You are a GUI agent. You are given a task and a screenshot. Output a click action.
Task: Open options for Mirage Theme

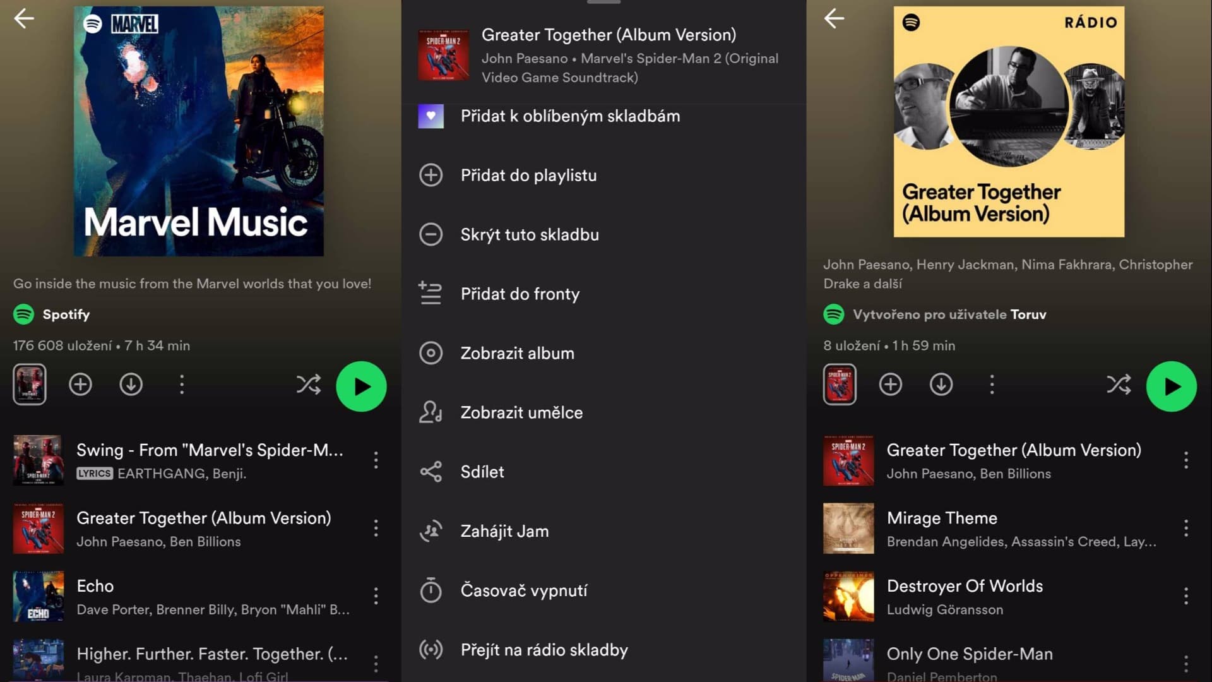point(1186,528)
